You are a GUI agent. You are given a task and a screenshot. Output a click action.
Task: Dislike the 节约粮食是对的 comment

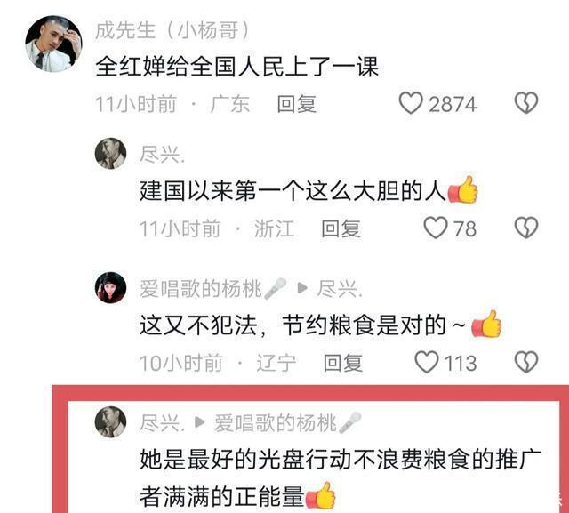pos(526,362)
